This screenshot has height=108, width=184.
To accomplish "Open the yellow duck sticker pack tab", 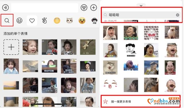I will coord(82,21).
